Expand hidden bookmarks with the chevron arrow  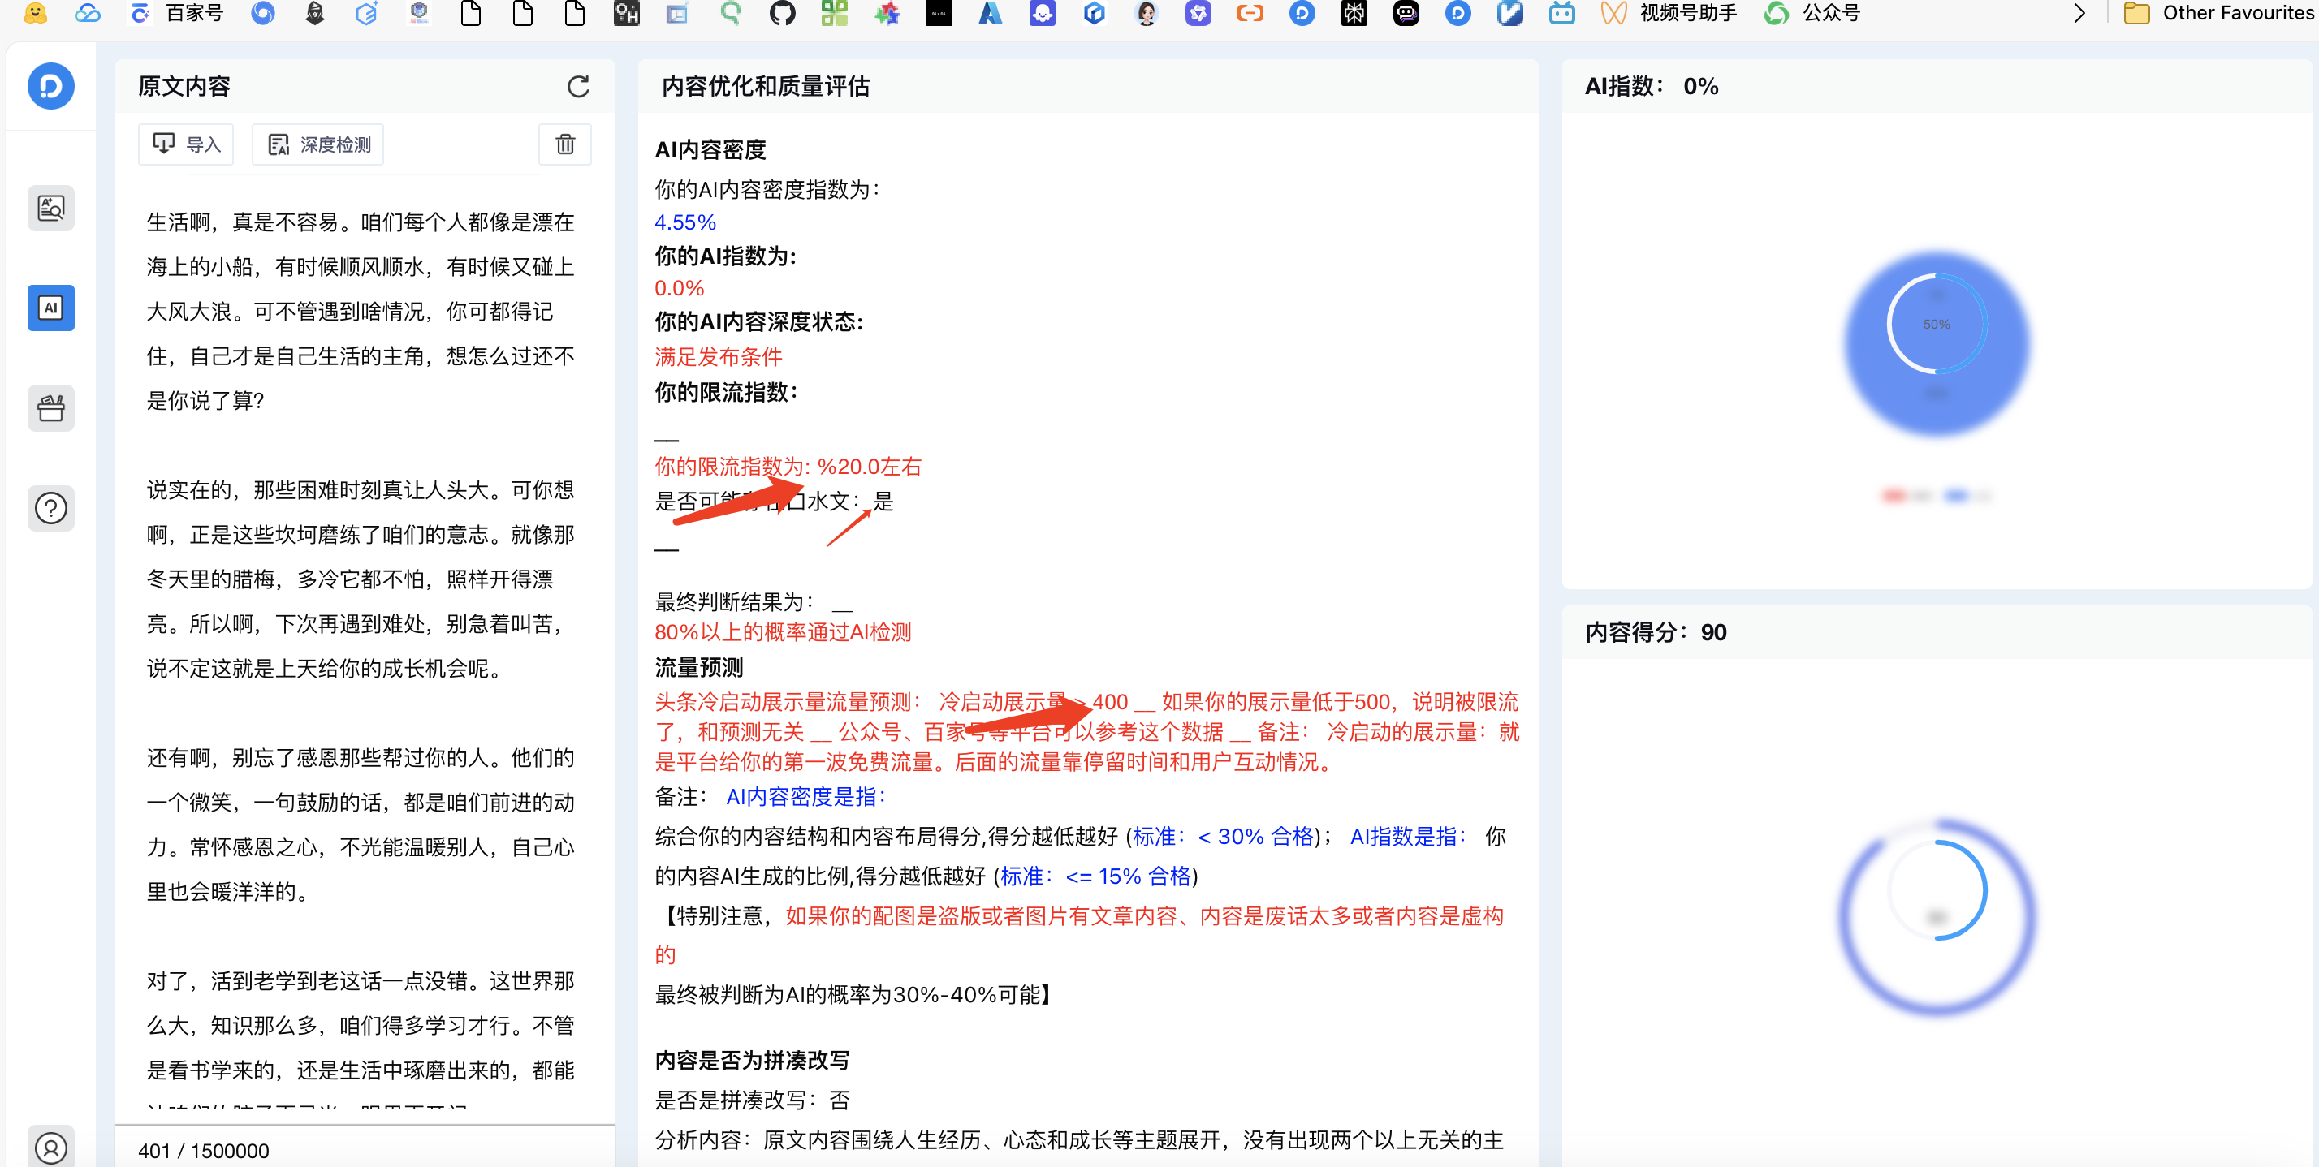pyautogui.click(x=2079, y=14)
